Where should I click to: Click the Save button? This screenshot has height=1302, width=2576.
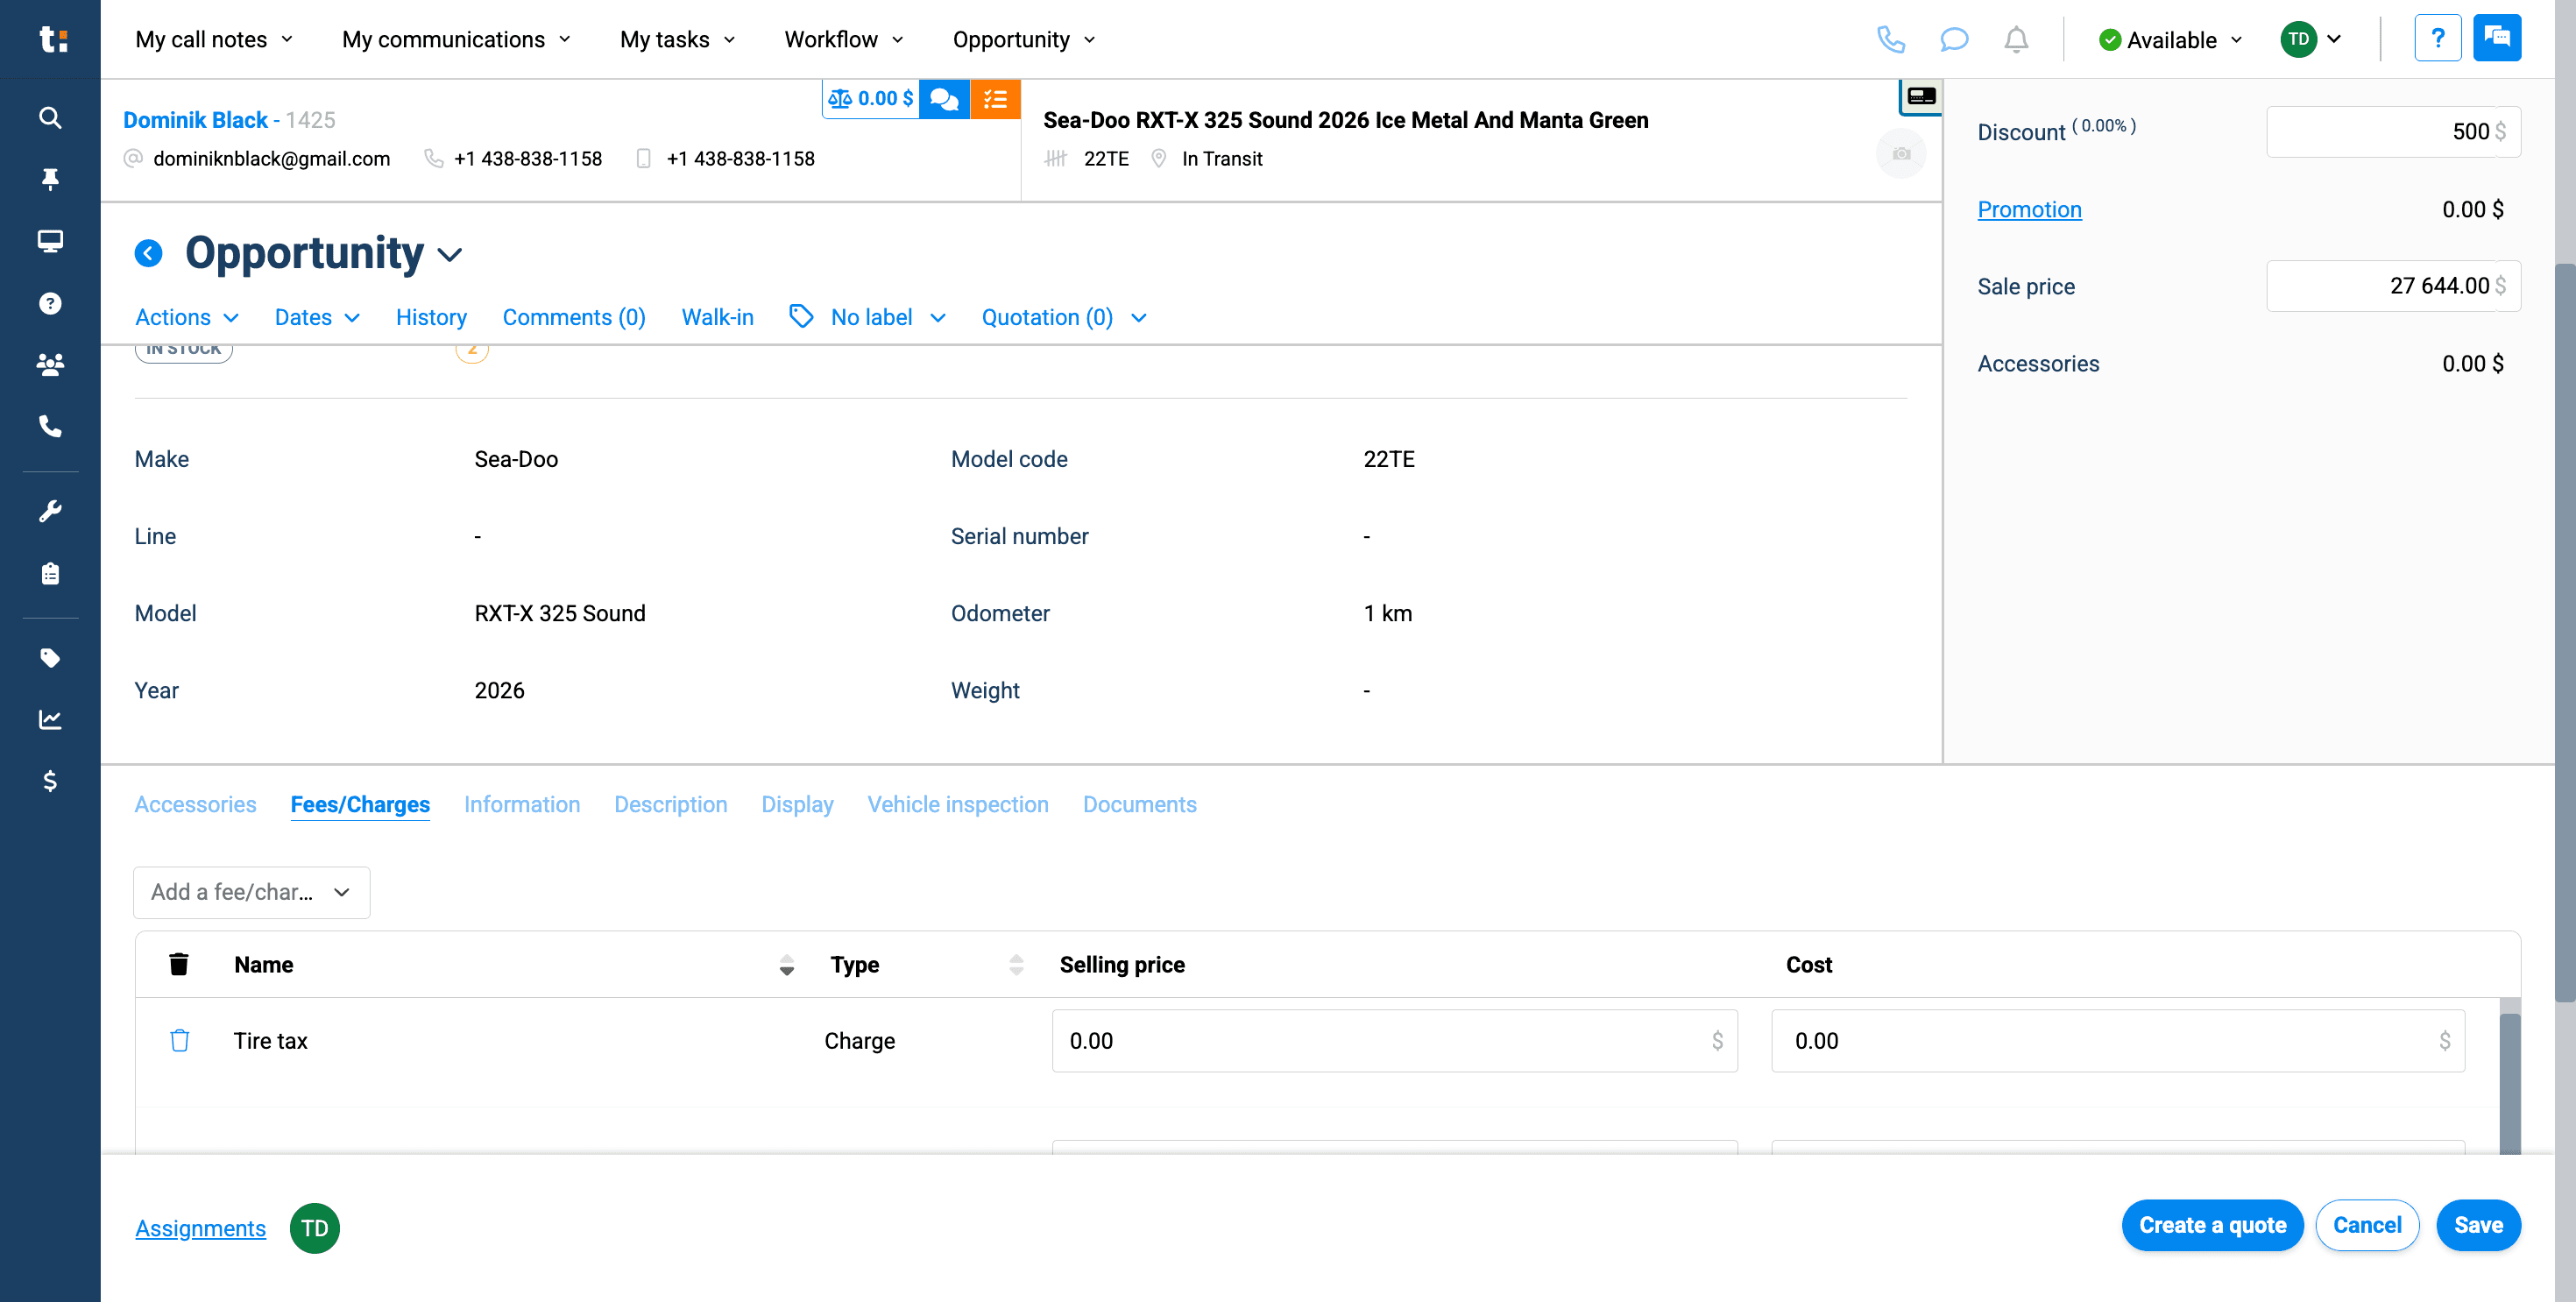coord(2478,1225)
